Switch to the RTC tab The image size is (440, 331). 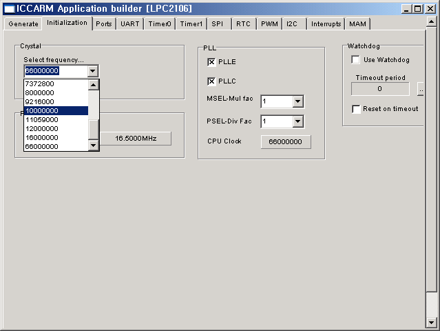(x=243, y=24)
